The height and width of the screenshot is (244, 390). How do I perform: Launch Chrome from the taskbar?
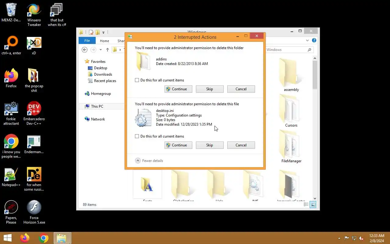[44, 238]
